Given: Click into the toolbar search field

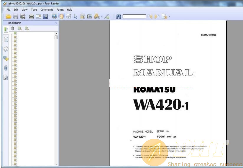Looking at the screenshot, I should [x=134, y=17].
